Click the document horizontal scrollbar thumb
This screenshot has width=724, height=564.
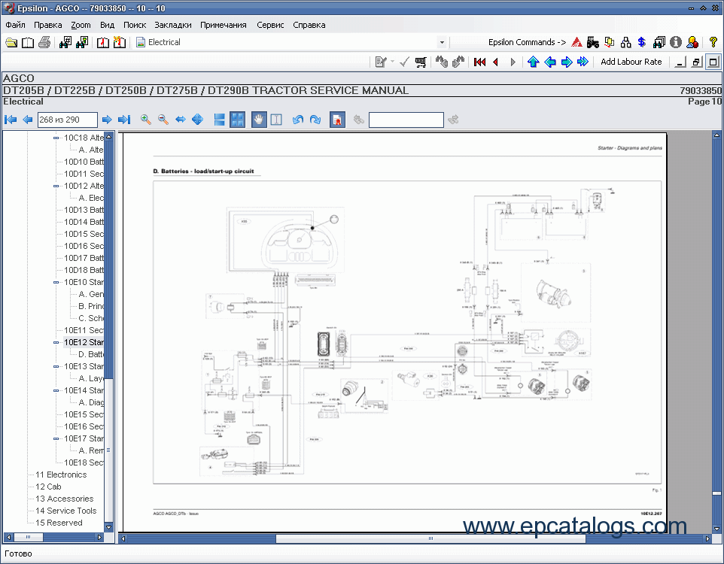(430, 538)
